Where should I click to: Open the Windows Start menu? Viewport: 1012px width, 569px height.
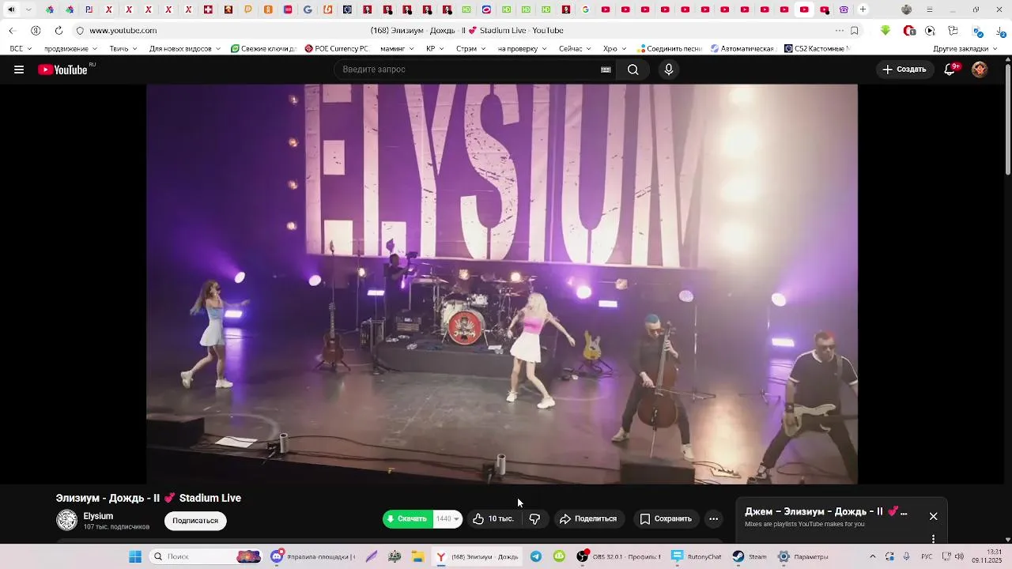[x=135, y=556]
